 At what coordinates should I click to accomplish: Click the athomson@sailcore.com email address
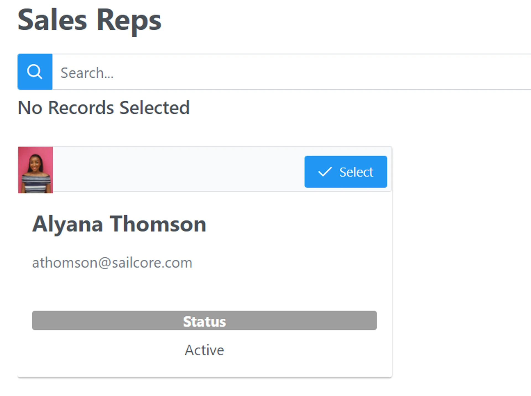point(112,263)
